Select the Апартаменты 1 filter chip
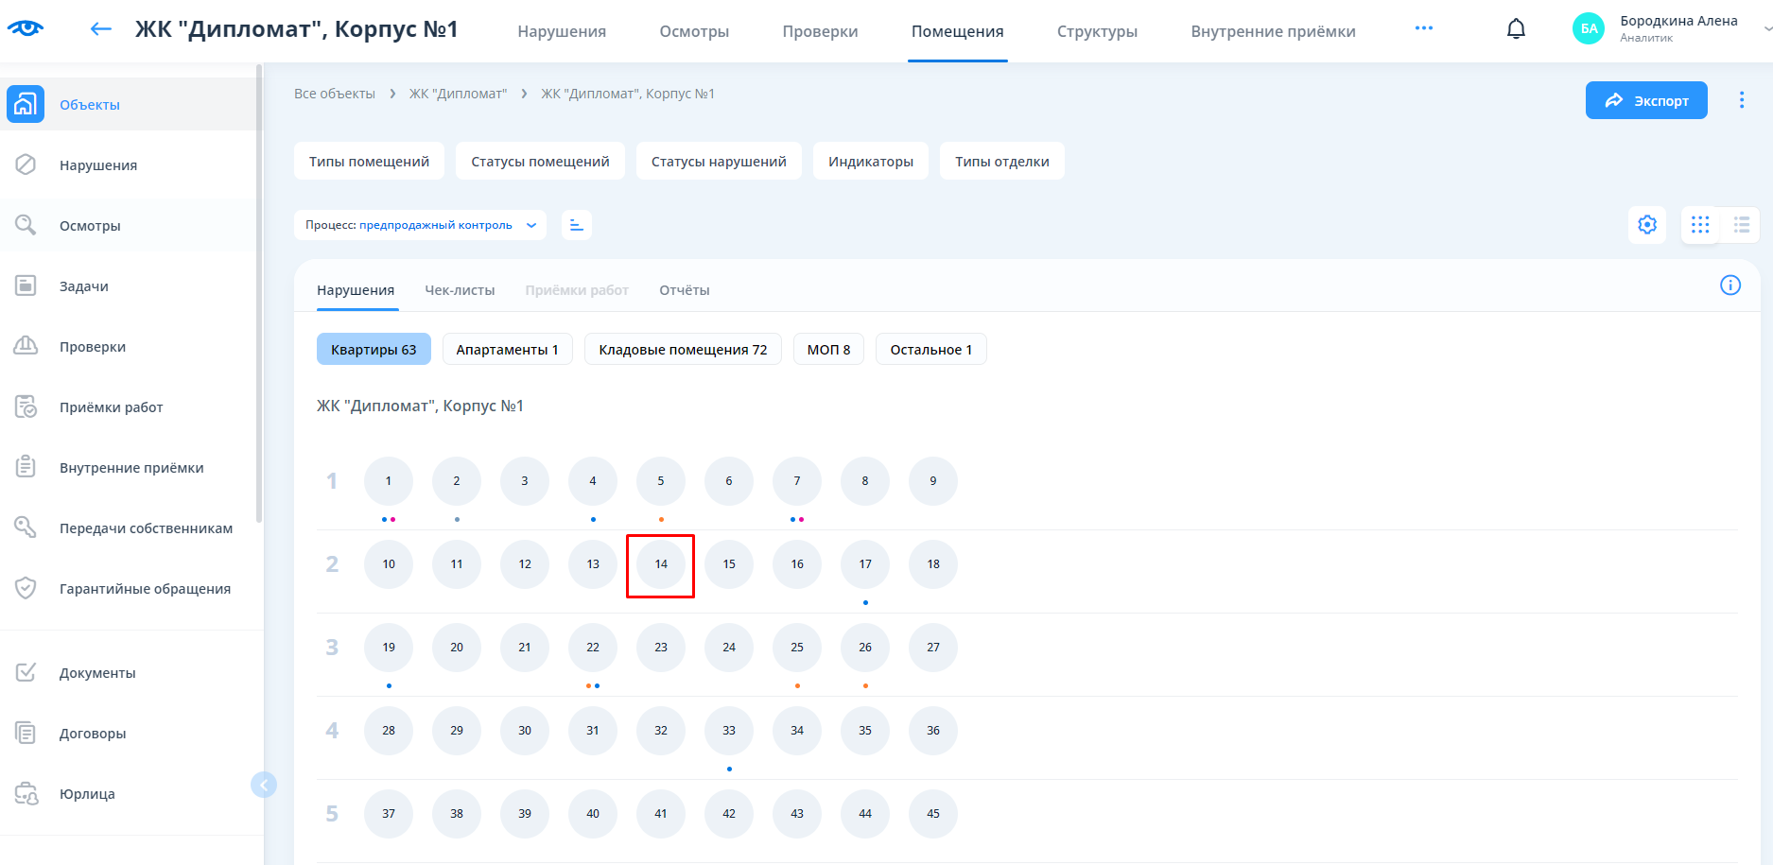The image size is (1773, 865). tap(507, 350)
